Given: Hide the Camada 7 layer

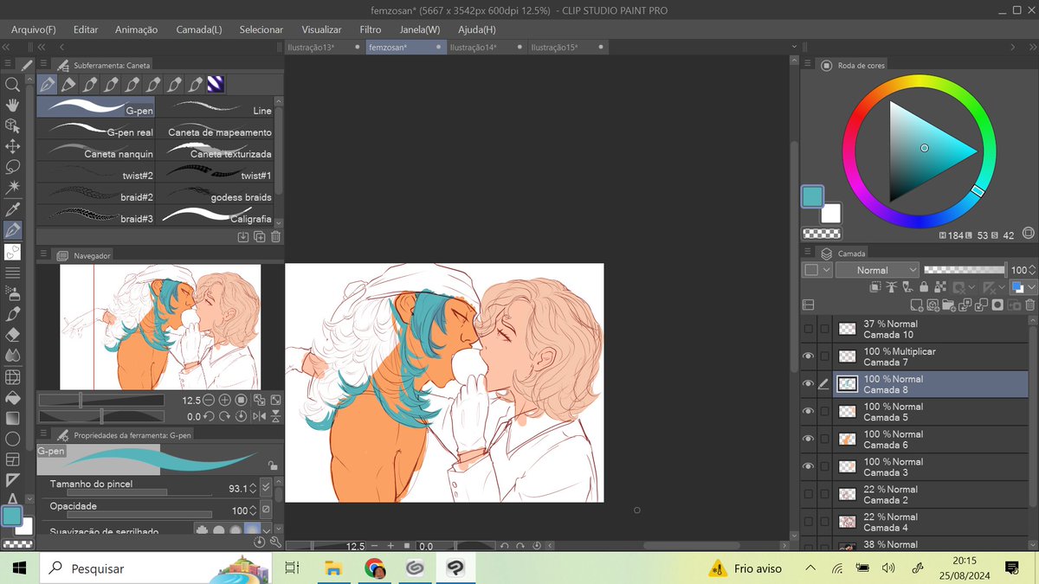Looking at the screenshot, I should click(x=809, y=356).
